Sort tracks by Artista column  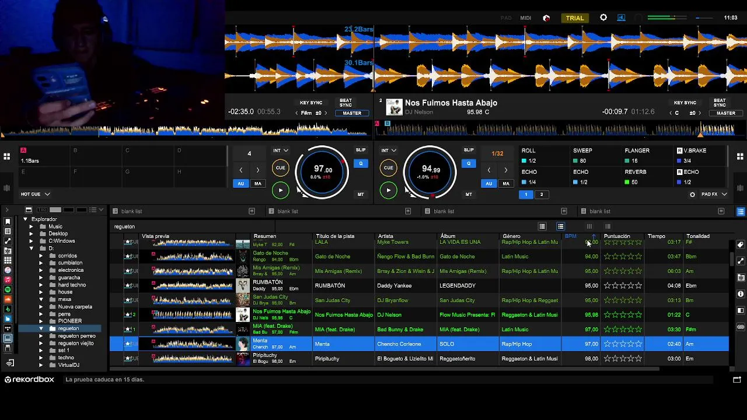(386, 236)
